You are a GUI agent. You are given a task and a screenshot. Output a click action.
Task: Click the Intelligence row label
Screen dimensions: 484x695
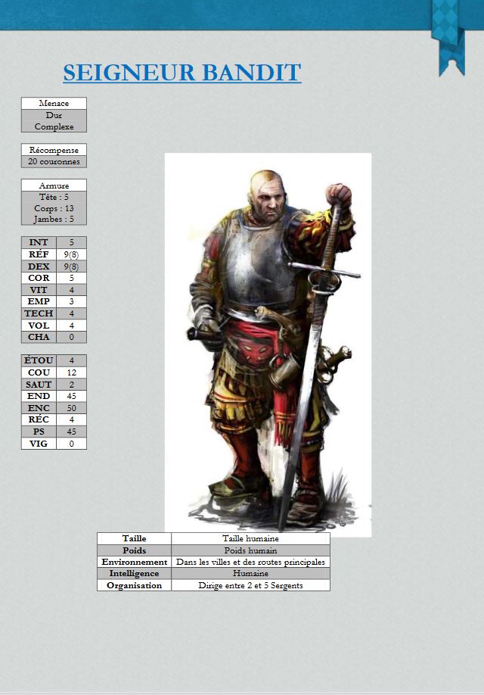134,574
